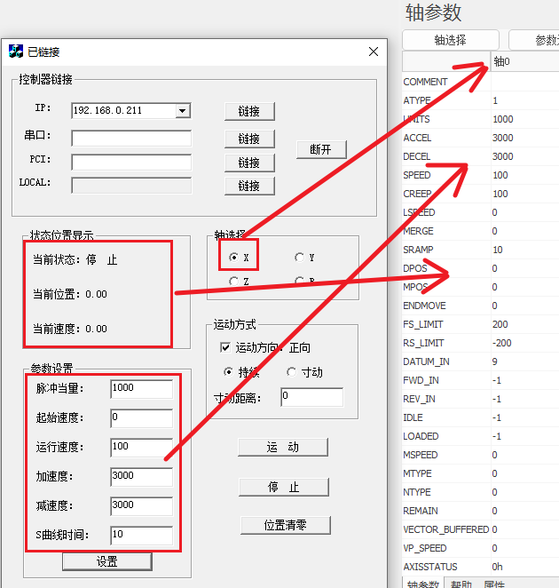Click the ACCEL value 3000
The height and width of the screenshot is (588, 559).
pos(524,138)
